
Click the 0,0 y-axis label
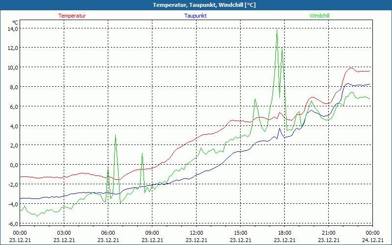(14, 165)
